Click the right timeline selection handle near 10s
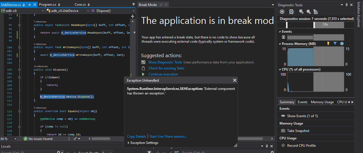 (314, 25)
